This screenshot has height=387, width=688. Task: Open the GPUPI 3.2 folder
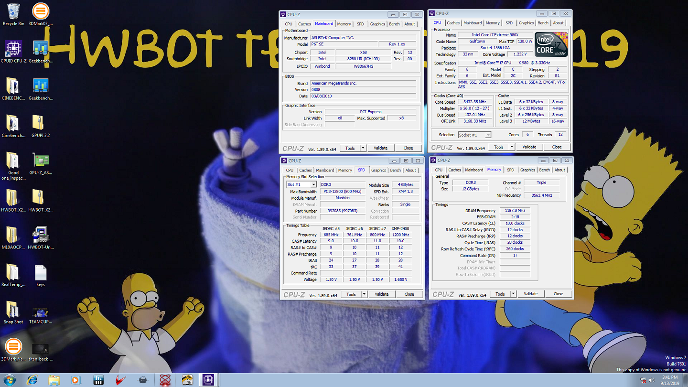coord(41,126)
